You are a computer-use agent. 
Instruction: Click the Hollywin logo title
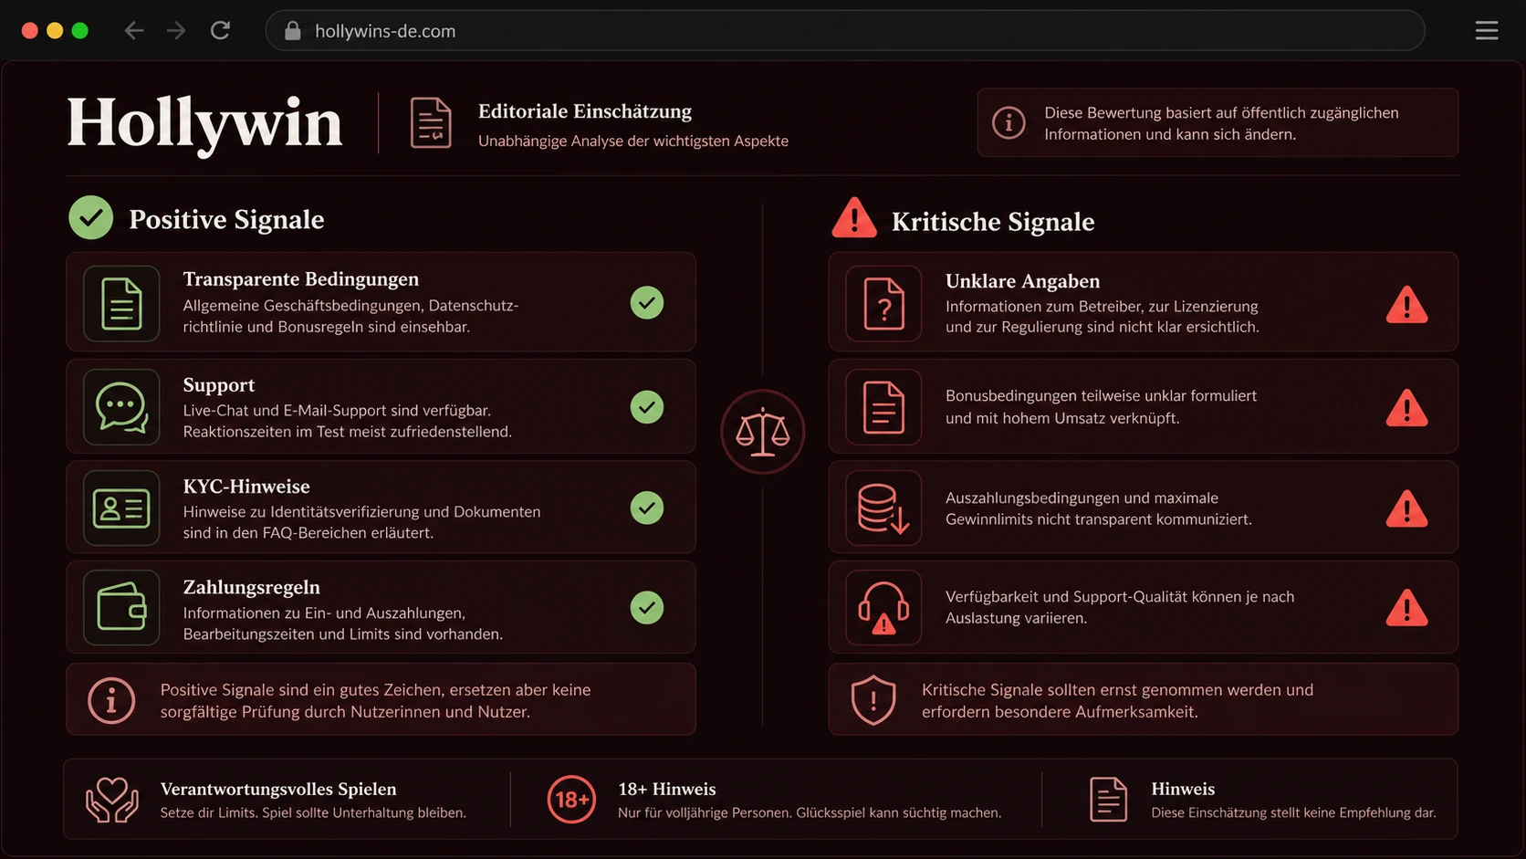[x=204, y=123]
